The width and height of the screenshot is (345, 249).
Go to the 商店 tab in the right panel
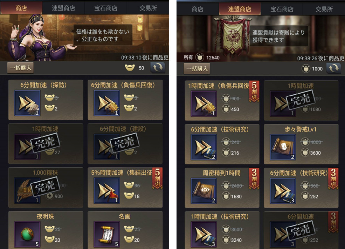(x=197, y=9)
